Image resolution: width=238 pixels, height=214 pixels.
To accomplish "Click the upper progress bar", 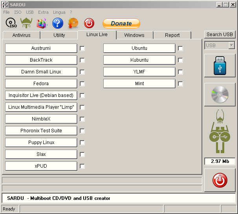I will click(x=102, y=180).
